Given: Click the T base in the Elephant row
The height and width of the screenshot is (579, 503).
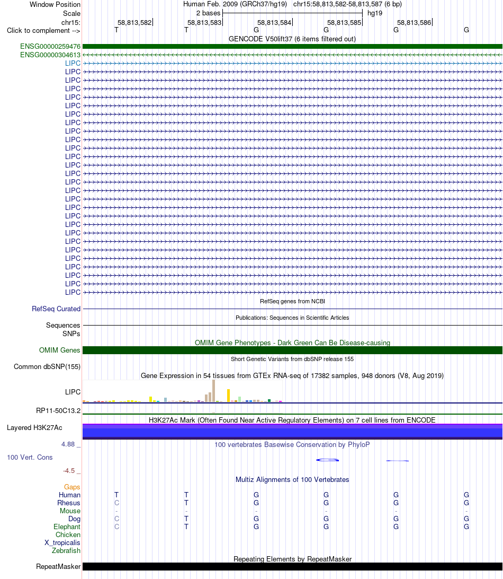Looking at the screenshot, I should pyautogui.click(x=186, y=527).
